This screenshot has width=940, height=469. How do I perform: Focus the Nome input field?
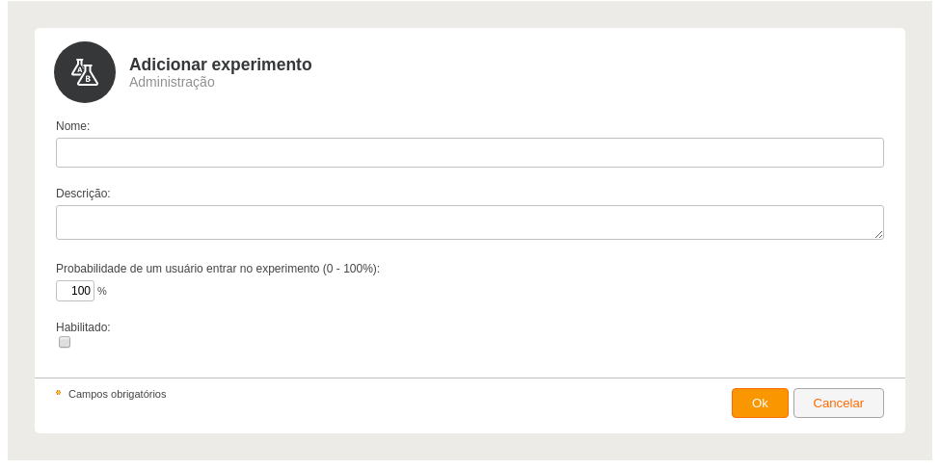pos(470,153)
